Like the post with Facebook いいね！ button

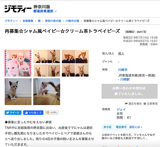[33, 113]
